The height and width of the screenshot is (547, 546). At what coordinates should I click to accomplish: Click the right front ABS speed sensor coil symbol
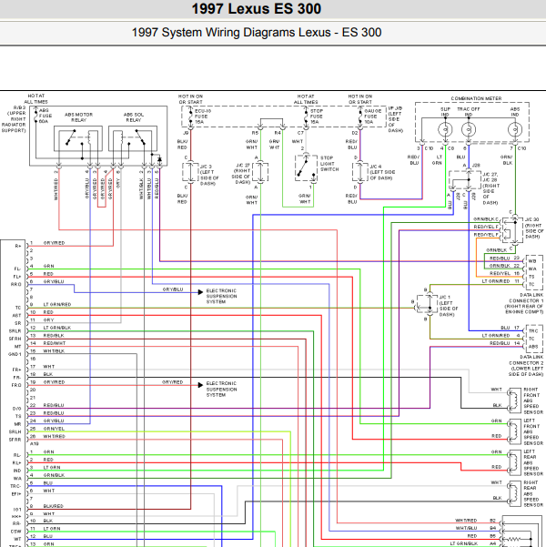pos(513,400)
